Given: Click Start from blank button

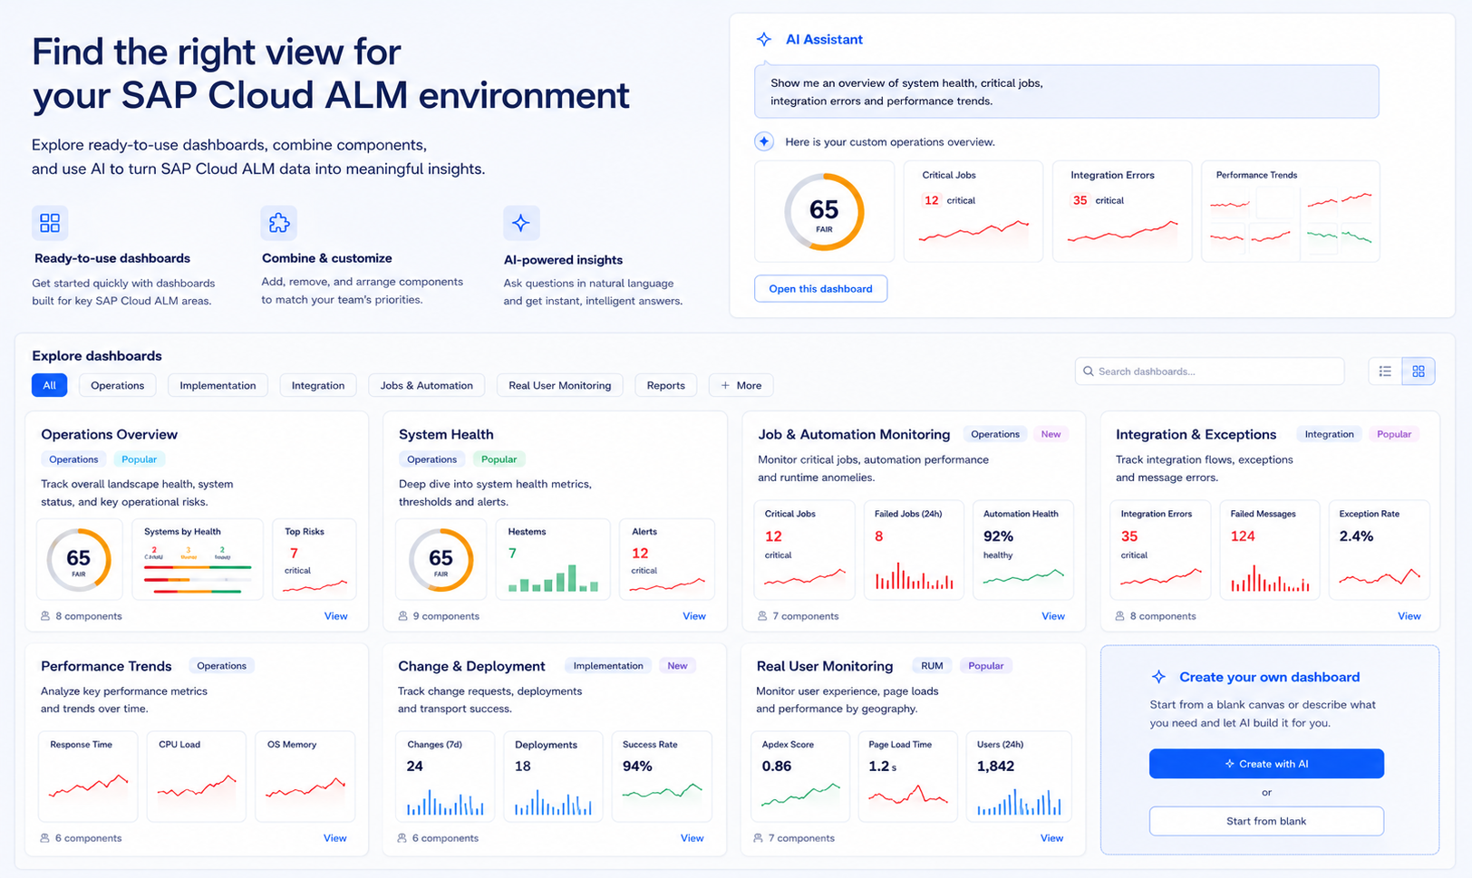Looking at the screenshot, I should (1266, 821).
